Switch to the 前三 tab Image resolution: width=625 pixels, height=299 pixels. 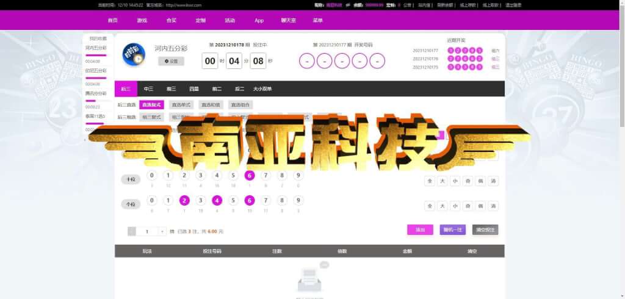(x=172, y=89)
